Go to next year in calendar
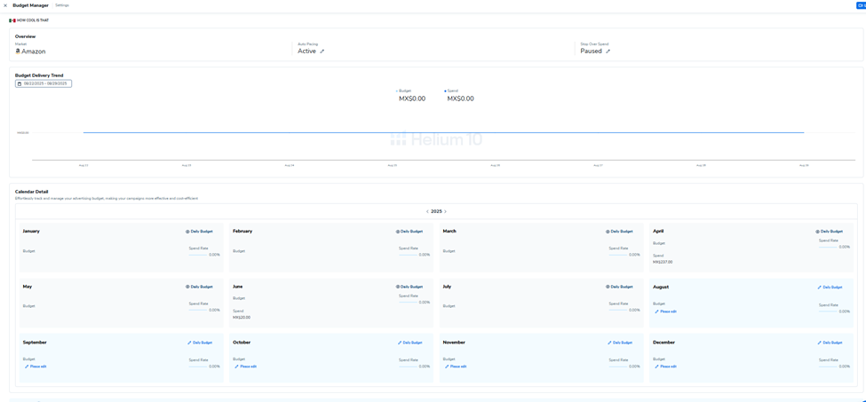Screen dimensions: 866x402 coord(446,211)
